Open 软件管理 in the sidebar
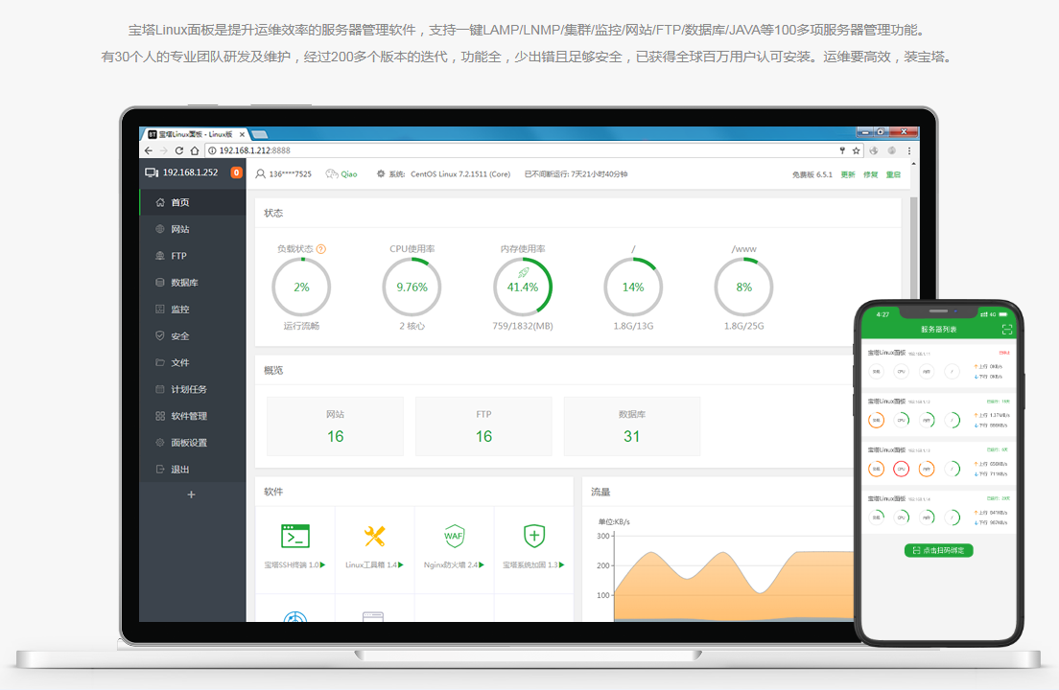 tap(188, 416)
